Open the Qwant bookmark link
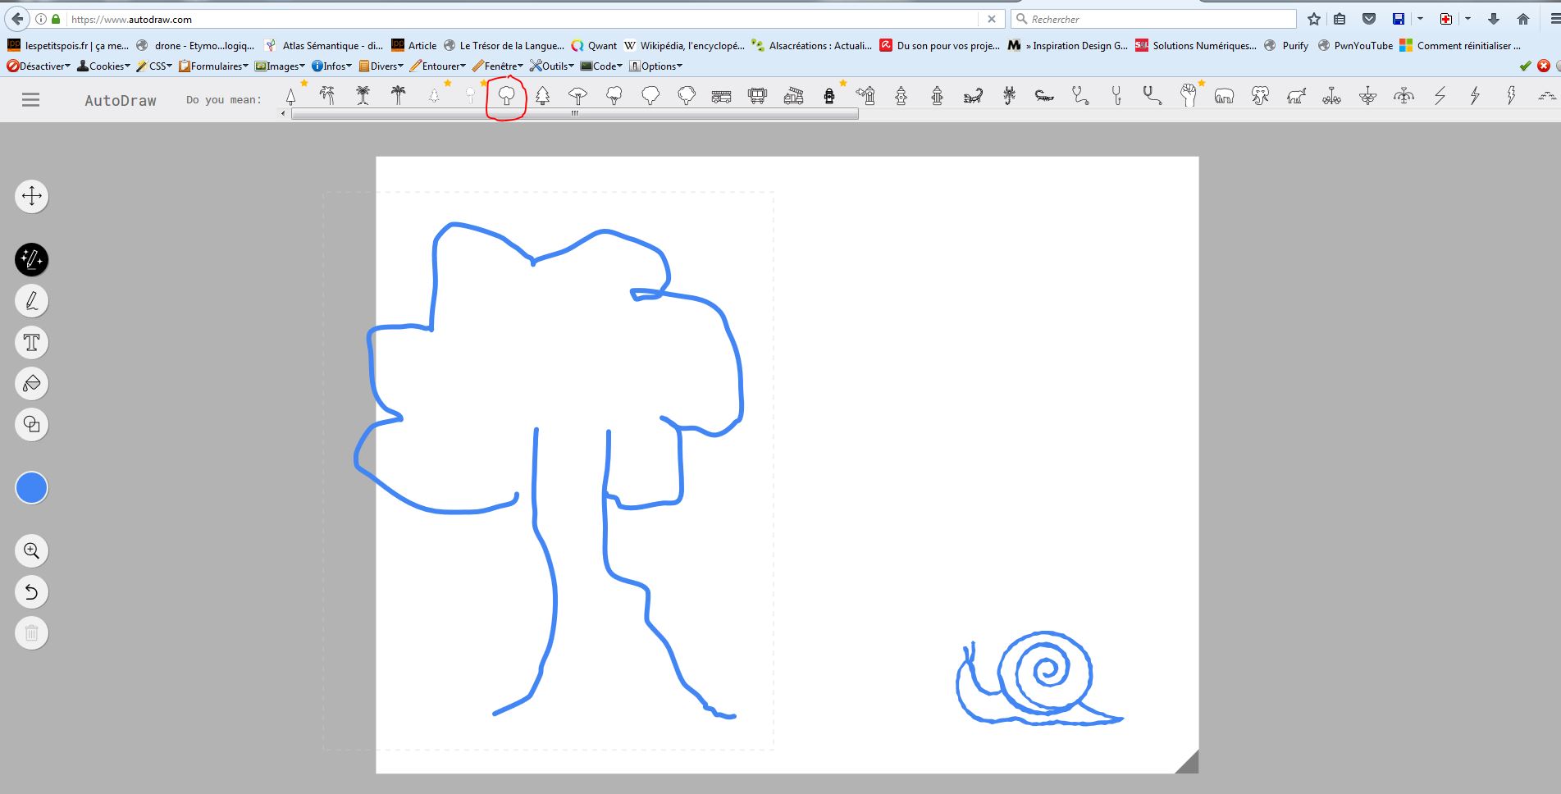 595,46
